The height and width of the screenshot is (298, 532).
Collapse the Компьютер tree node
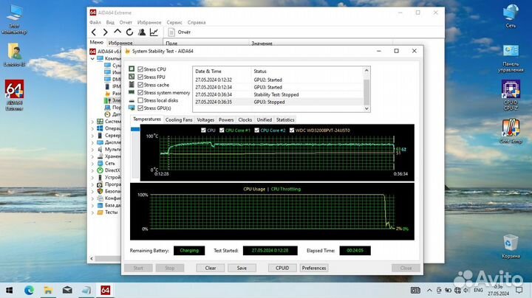(92, 58)
